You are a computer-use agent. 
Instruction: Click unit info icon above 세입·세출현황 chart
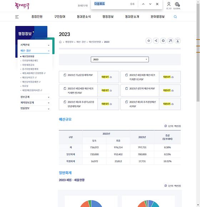(x=166, y=186)
